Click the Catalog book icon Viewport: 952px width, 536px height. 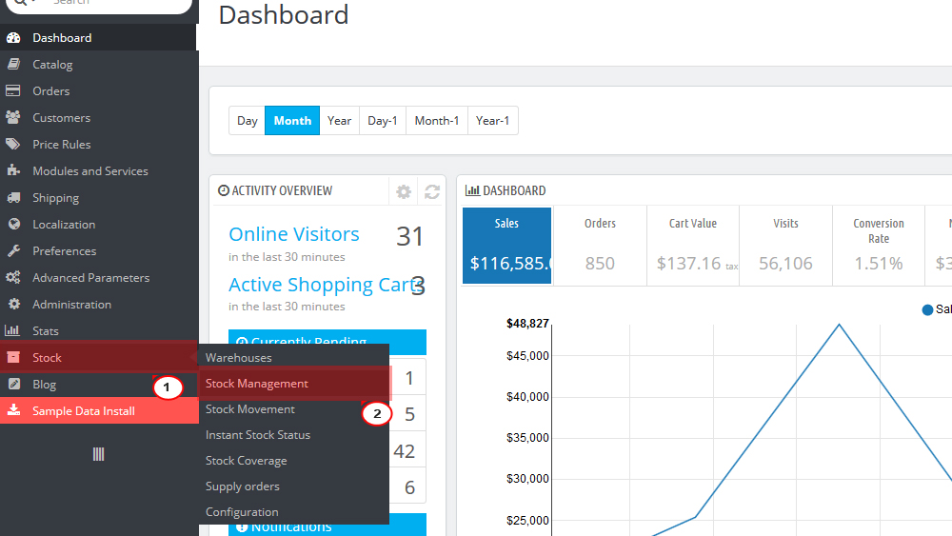[x=13, y=64]
